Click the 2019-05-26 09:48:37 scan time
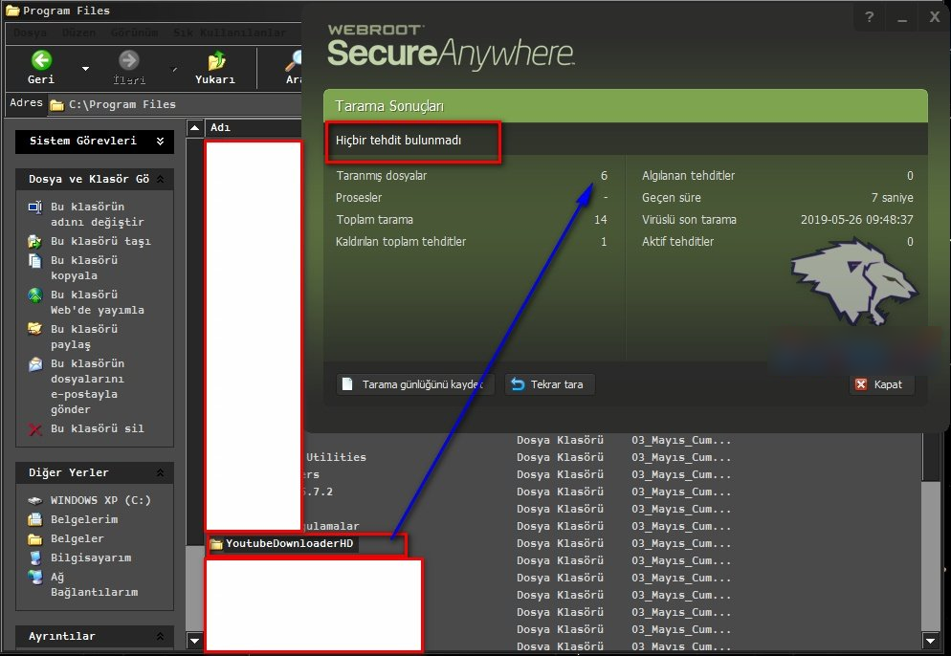This screenshot has width=951, height=656. [x=856, y=220]
